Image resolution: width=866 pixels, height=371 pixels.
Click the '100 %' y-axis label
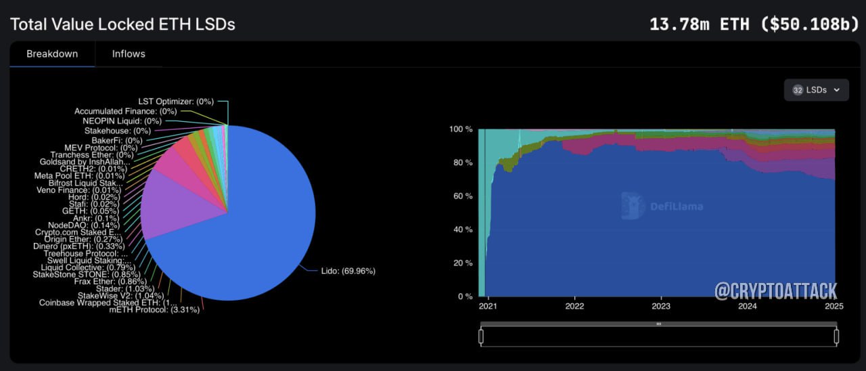point(461,129)
